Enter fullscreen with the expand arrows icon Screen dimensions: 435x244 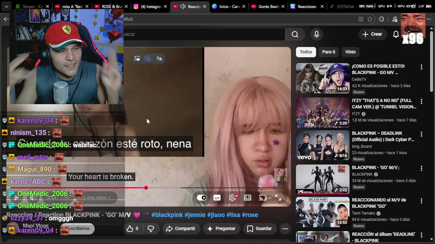pos(278,198)
